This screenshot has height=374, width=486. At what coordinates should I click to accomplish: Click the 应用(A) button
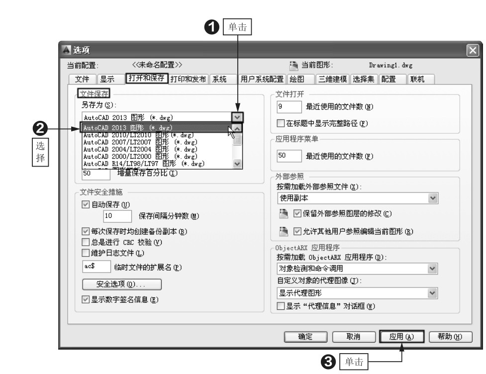pyautogui.click(x=402, y=337)
